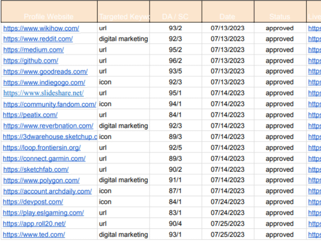Image resolution: width=321 pixels, height=241 pixels.
Task: Select 'url' keyword in wikihow row
Action: pyautogui.click(x=103, y=28)
